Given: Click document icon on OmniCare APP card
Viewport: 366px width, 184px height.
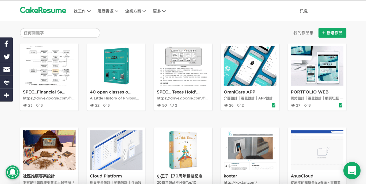Looking at the screenshot, I should 274,105.
